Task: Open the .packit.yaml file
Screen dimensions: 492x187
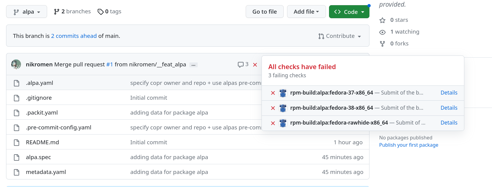Action: point(42,112)
